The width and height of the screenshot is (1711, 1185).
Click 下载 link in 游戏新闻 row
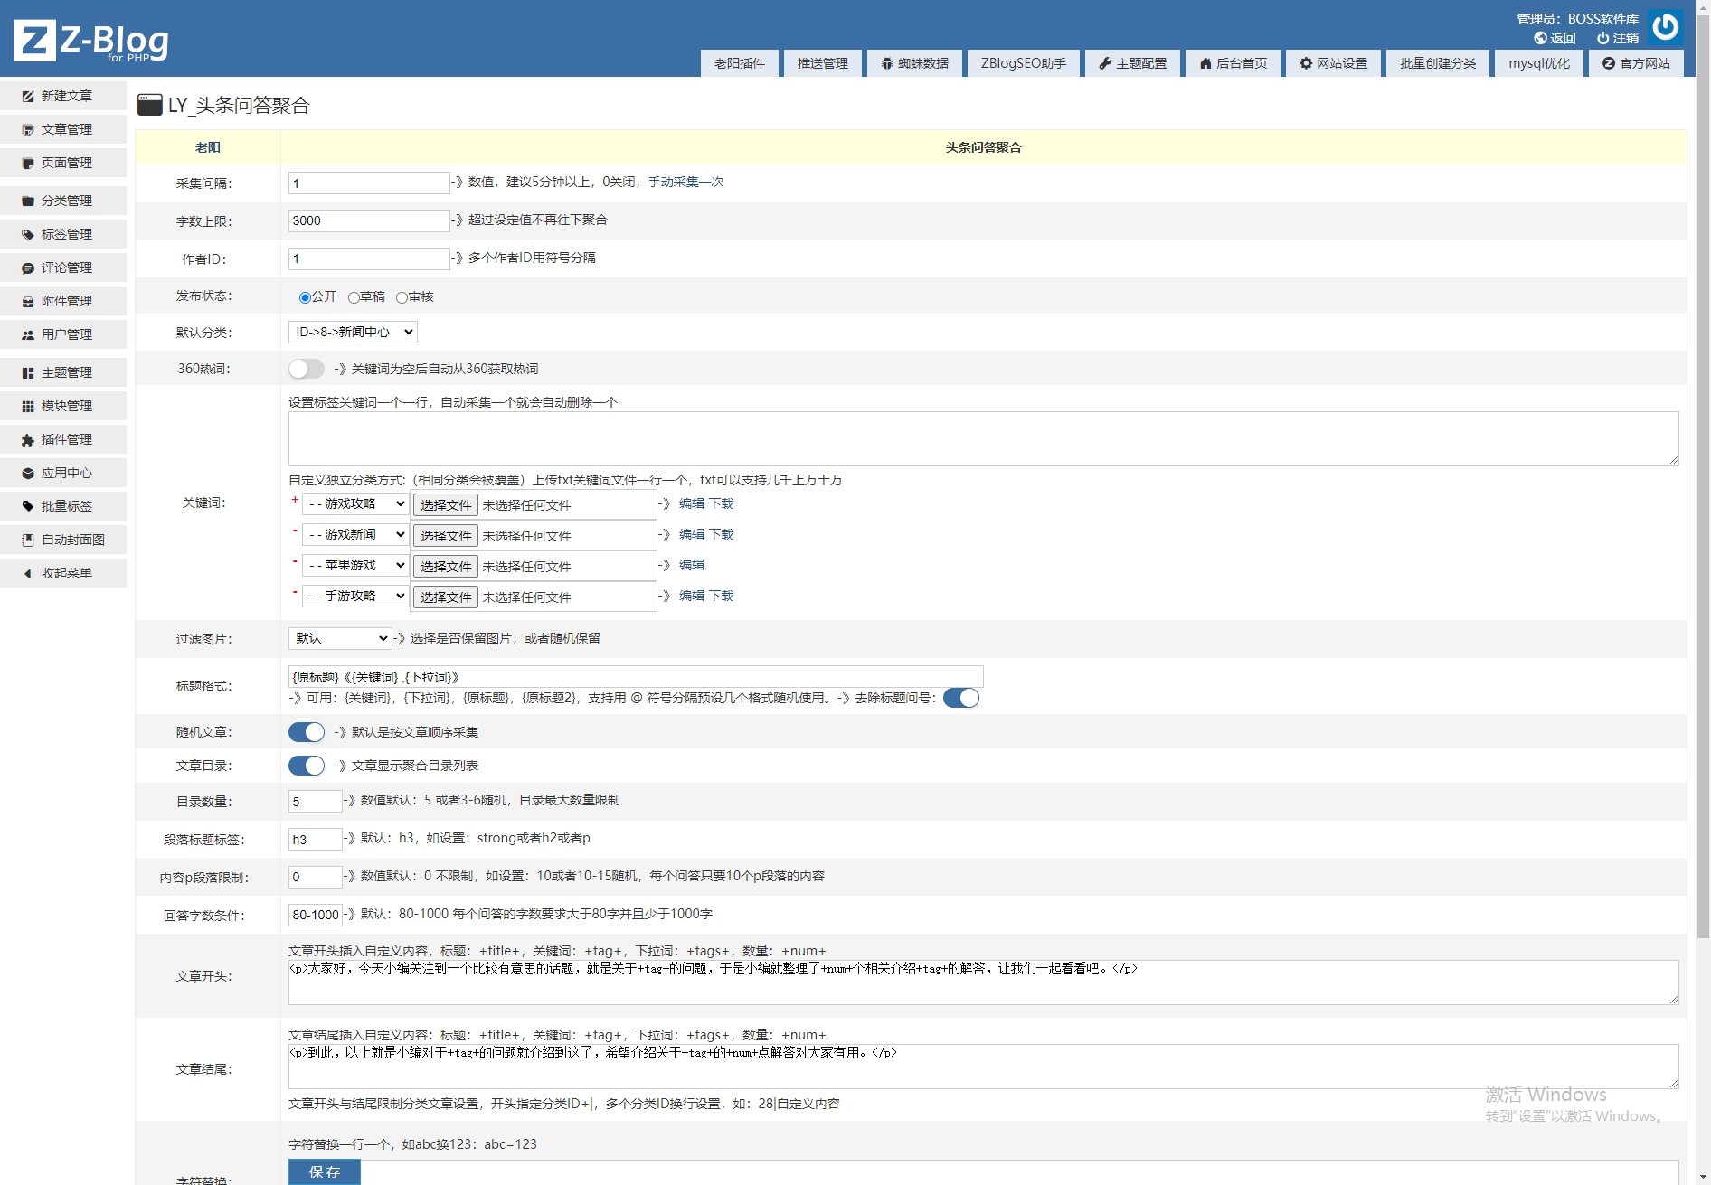[721, 534]
